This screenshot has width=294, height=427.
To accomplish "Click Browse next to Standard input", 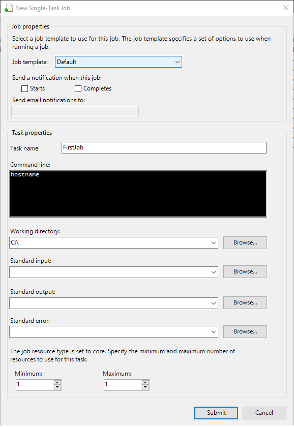I will pos(245,271).
